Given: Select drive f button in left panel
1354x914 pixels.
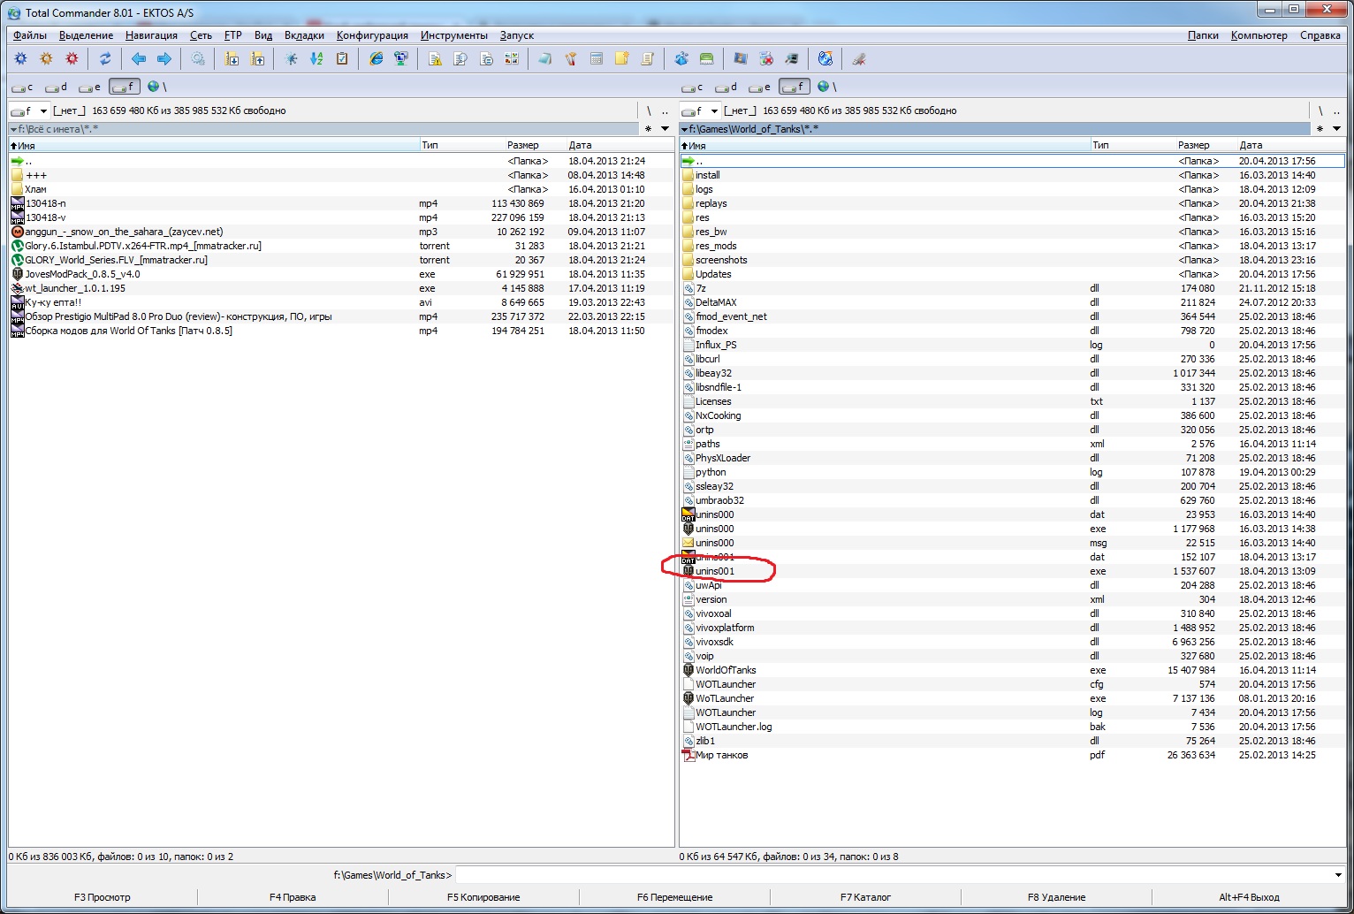Looking at the screenshot, I should pos(125,87).
